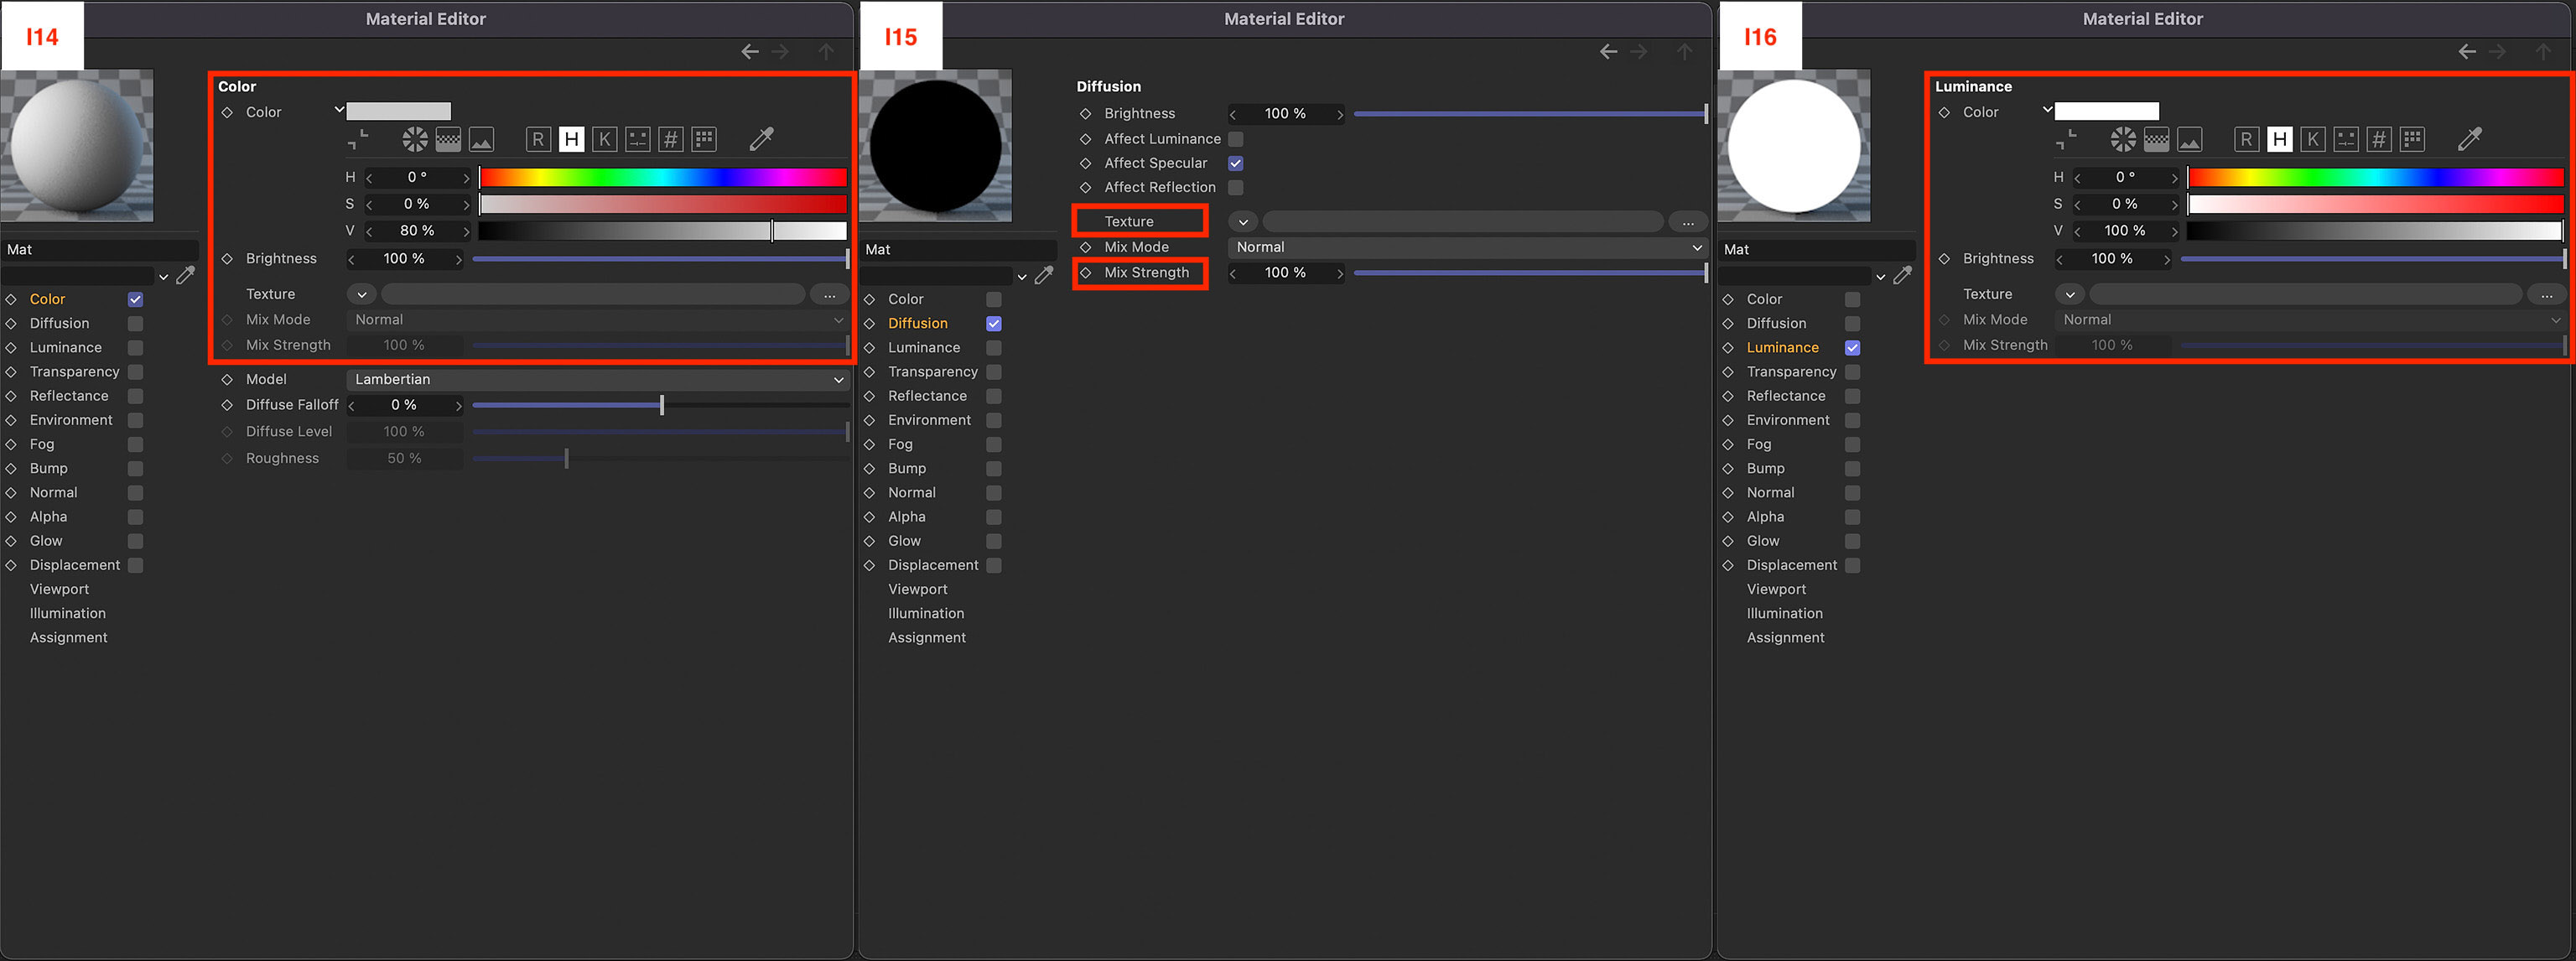Screen dimensions: 2576x961
Task: Select Glow channel in the Diffusion editor
Action: (904, 541)
